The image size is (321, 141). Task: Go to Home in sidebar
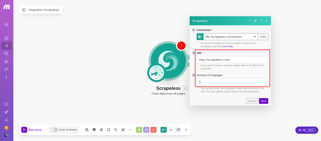(6, 24)
